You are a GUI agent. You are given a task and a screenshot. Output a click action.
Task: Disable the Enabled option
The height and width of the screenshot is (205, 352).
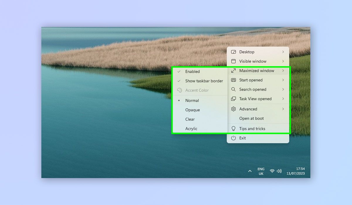pos(192,71)
